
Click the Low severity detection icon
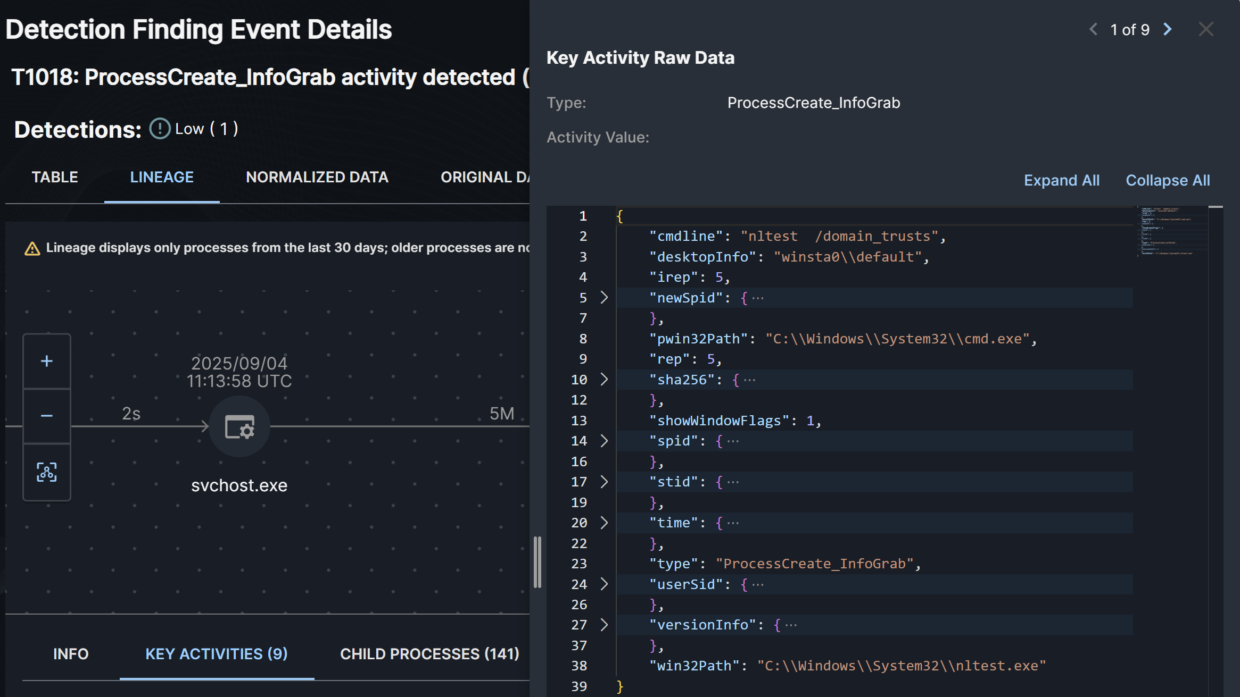tap(160, 129)
